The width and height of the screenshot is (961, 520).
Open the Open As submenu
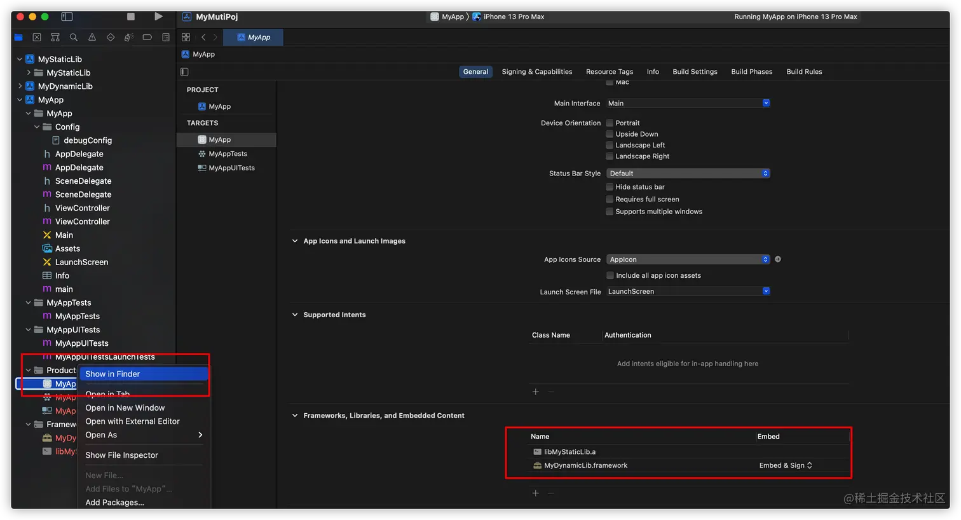tap(144, 435)
